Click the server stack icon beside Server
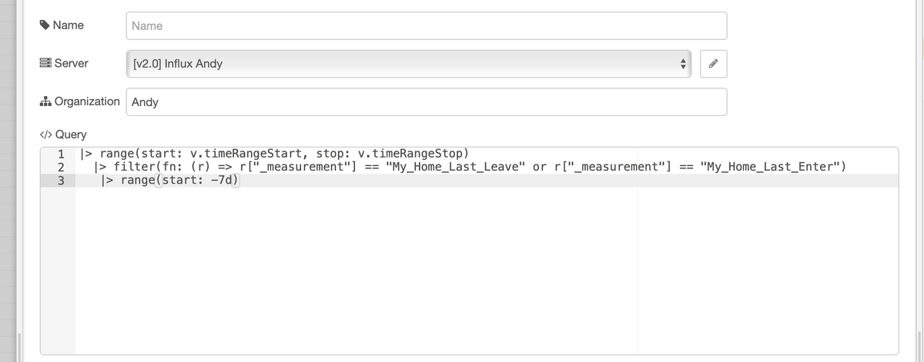This screenshot has height=362, width=924. click(45, 63)
